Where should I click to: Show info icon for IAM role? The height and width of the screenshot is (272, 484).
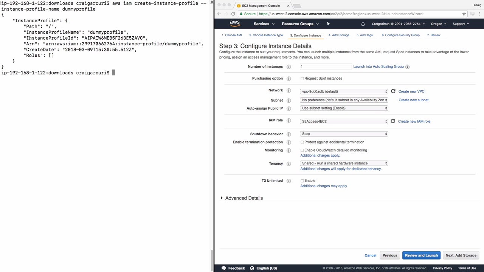click(289, 121)
